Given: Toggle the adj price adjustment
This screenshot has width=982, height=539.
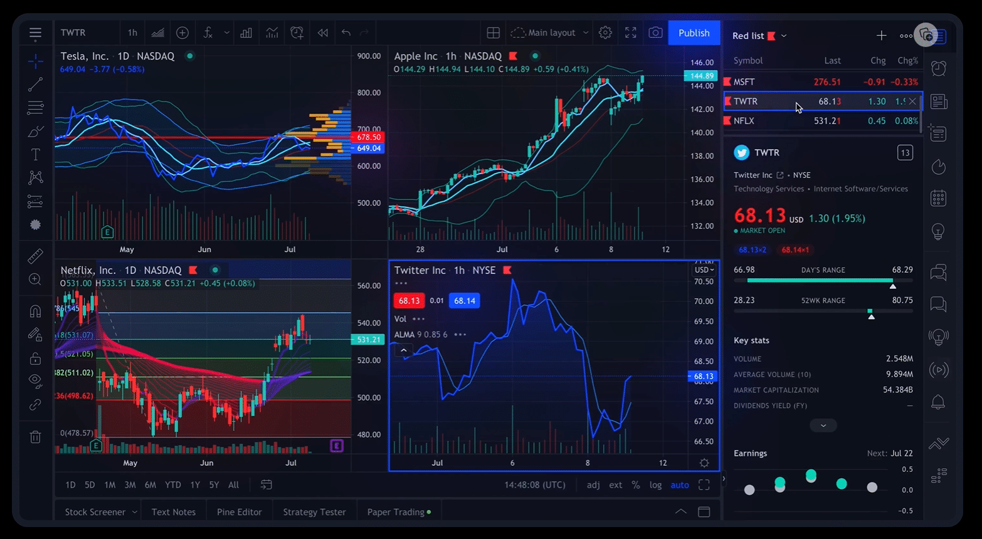Looking at the screenshot, I should pos(593,484).
